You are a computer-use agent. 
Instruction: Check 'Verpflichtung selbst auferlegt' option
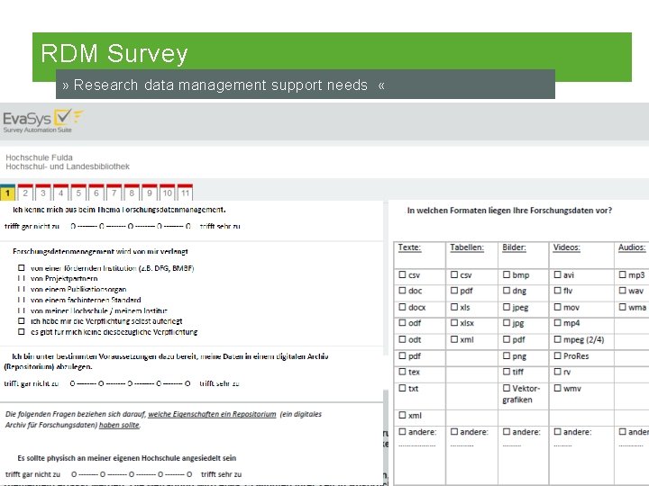[x=21, y=320]
